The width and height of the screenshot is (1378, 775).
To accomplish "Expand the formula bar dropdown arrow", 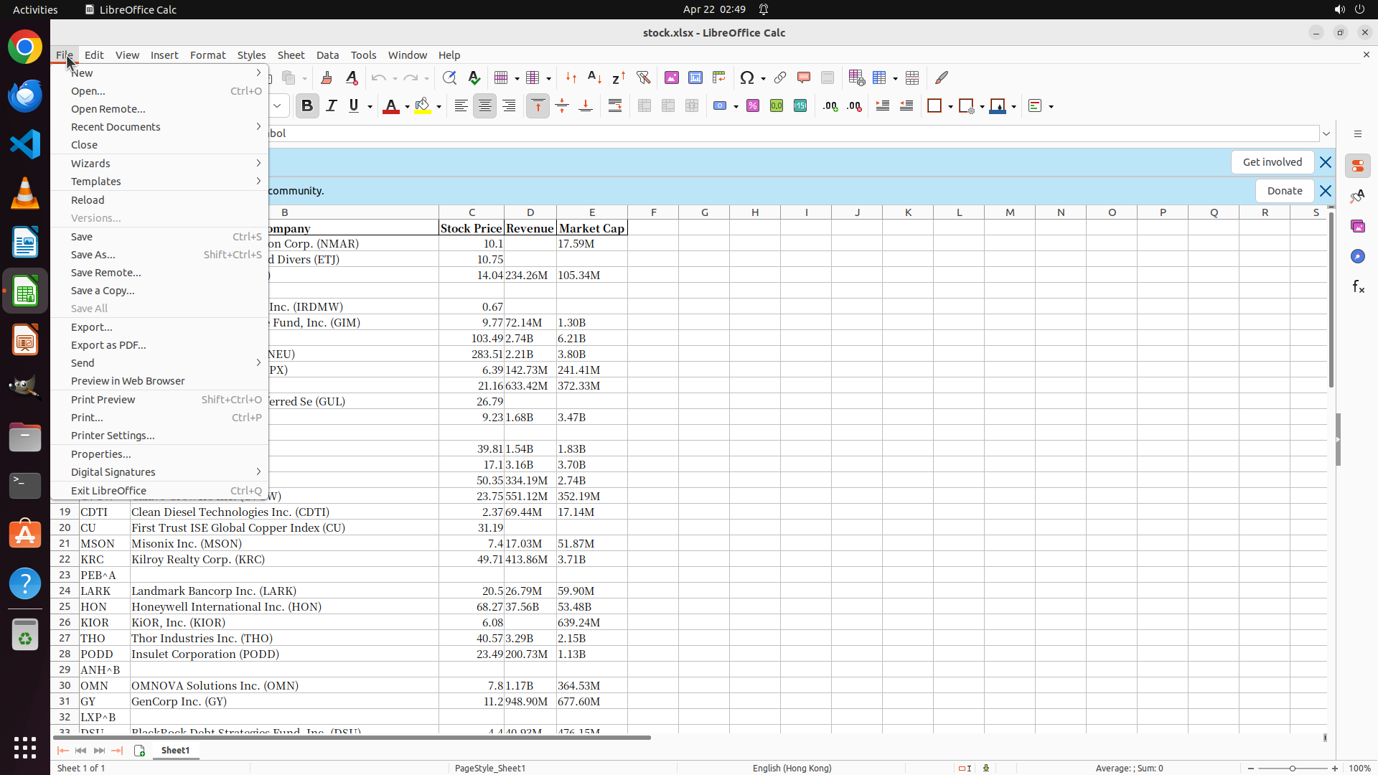I will tap(1326, 133).
